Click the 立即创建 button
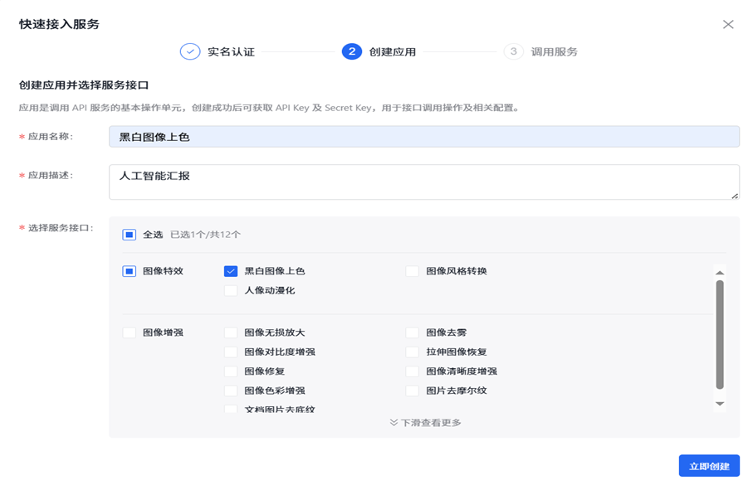 pos(709,466)
